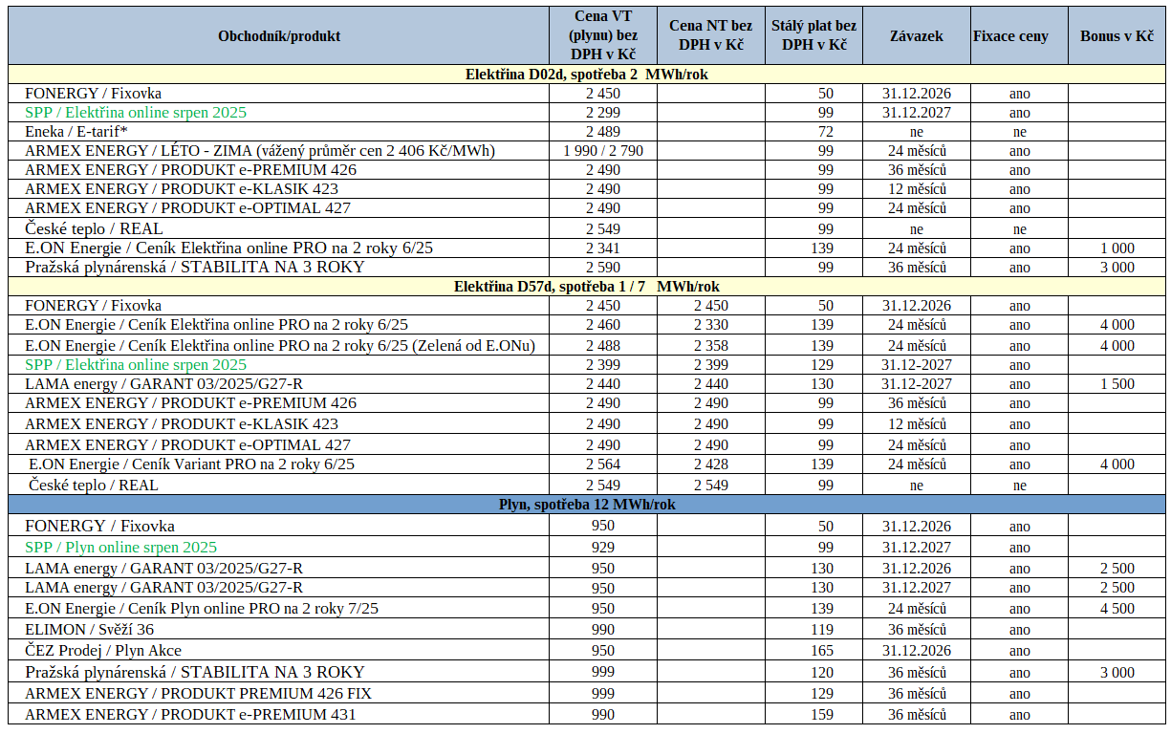Click the VT price '2 564'

[603, 464]
